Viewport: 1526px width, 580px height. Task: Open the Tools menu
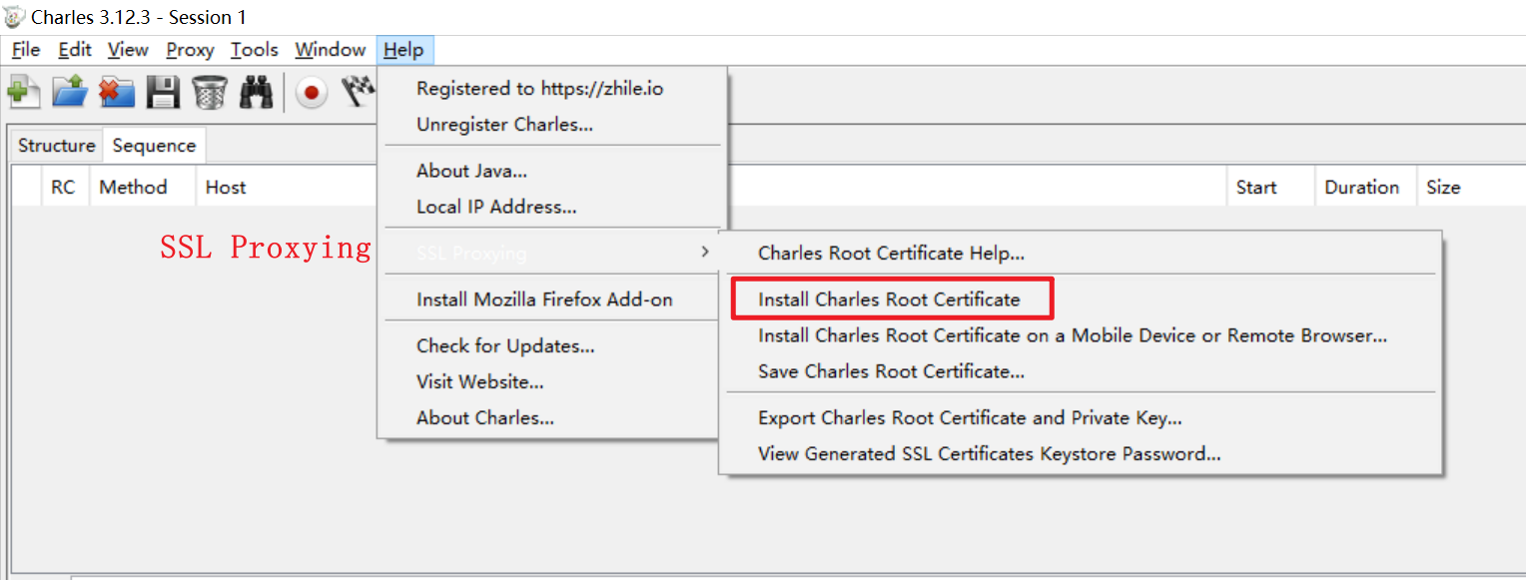click(255, 50)
